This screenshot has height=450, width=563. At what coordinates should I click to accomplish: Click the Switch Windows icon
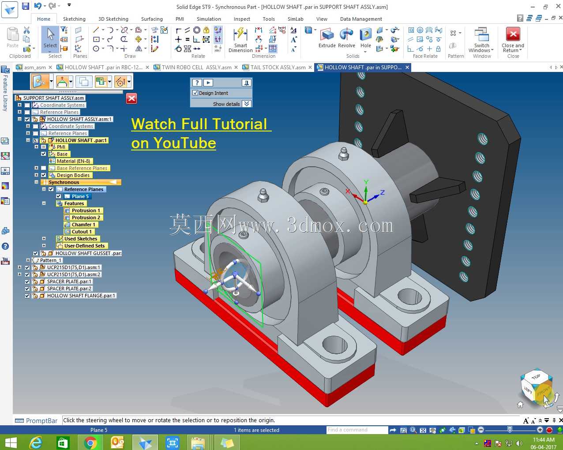coord(481,34)
